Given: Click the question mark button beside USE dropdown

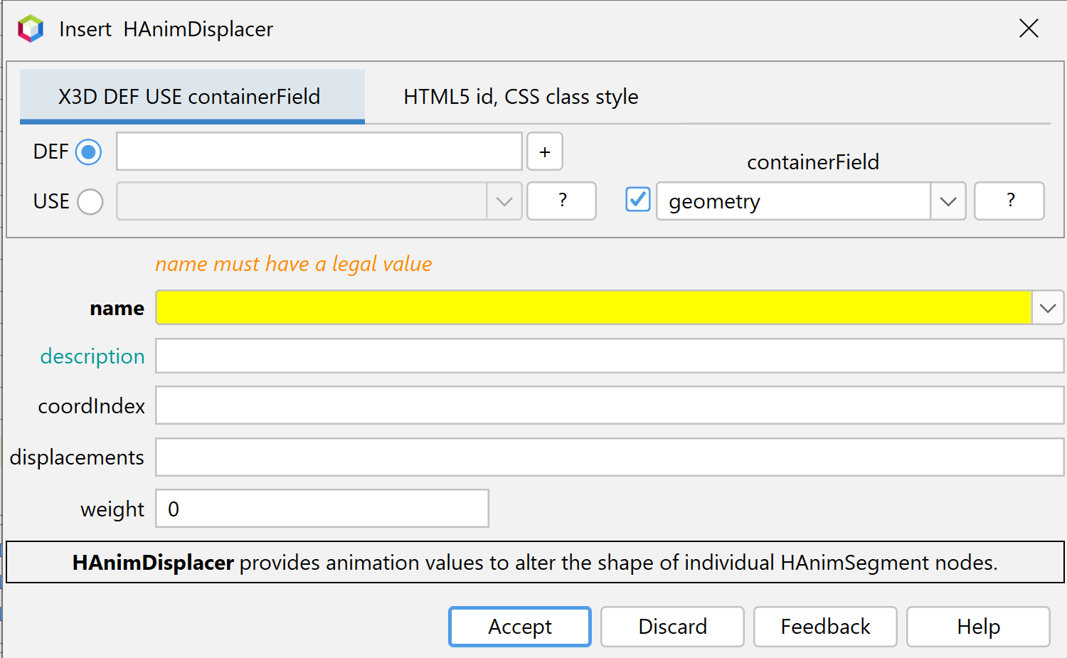Looking at the screenshot, I should coord(561,201).
